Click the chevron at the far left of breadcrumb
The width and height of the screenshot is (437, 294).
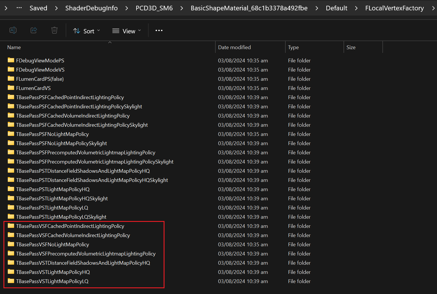pyautogui.click(x=5, y=8)
